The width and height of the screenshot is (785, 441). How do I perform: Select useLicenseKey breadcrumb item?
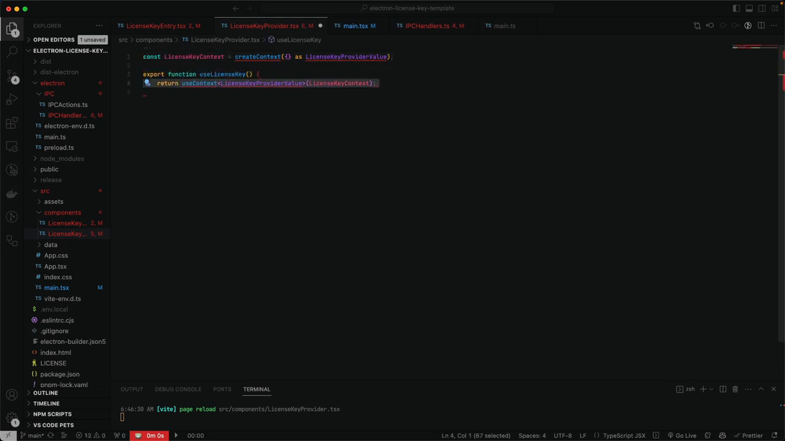click(x=295, y=40)
